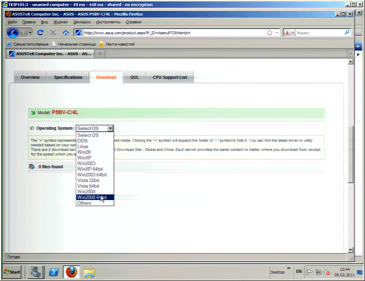Open the list all tabs dropdown
The height and width of the screenshot is (281, 365).
pos(350,54)
